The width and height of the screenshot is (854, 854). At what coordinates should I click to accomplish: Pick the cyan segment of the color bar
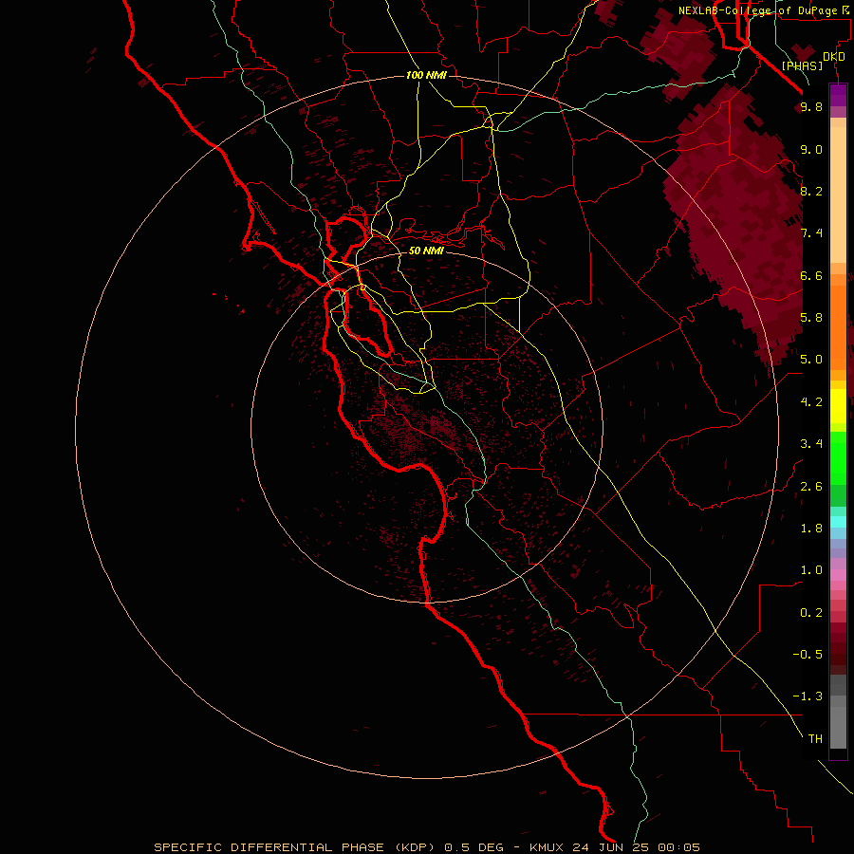pos(838,522)
